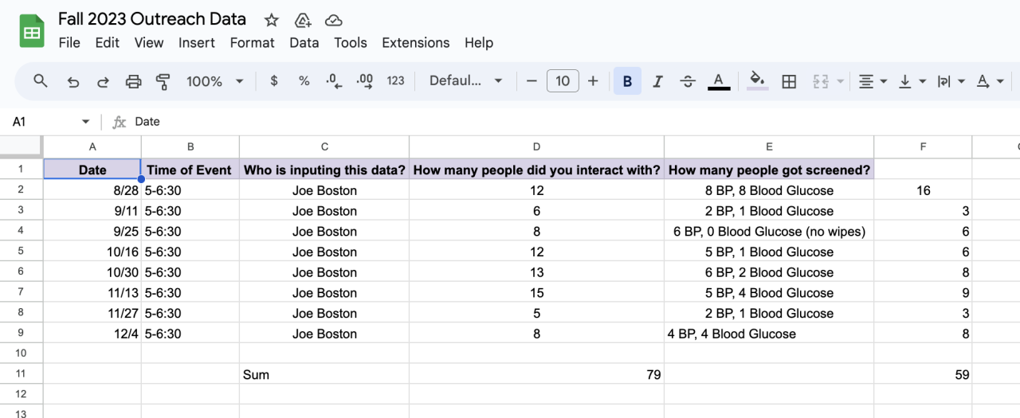Click the print icon
1020x418 pixels.
click(x=133, y=80)
